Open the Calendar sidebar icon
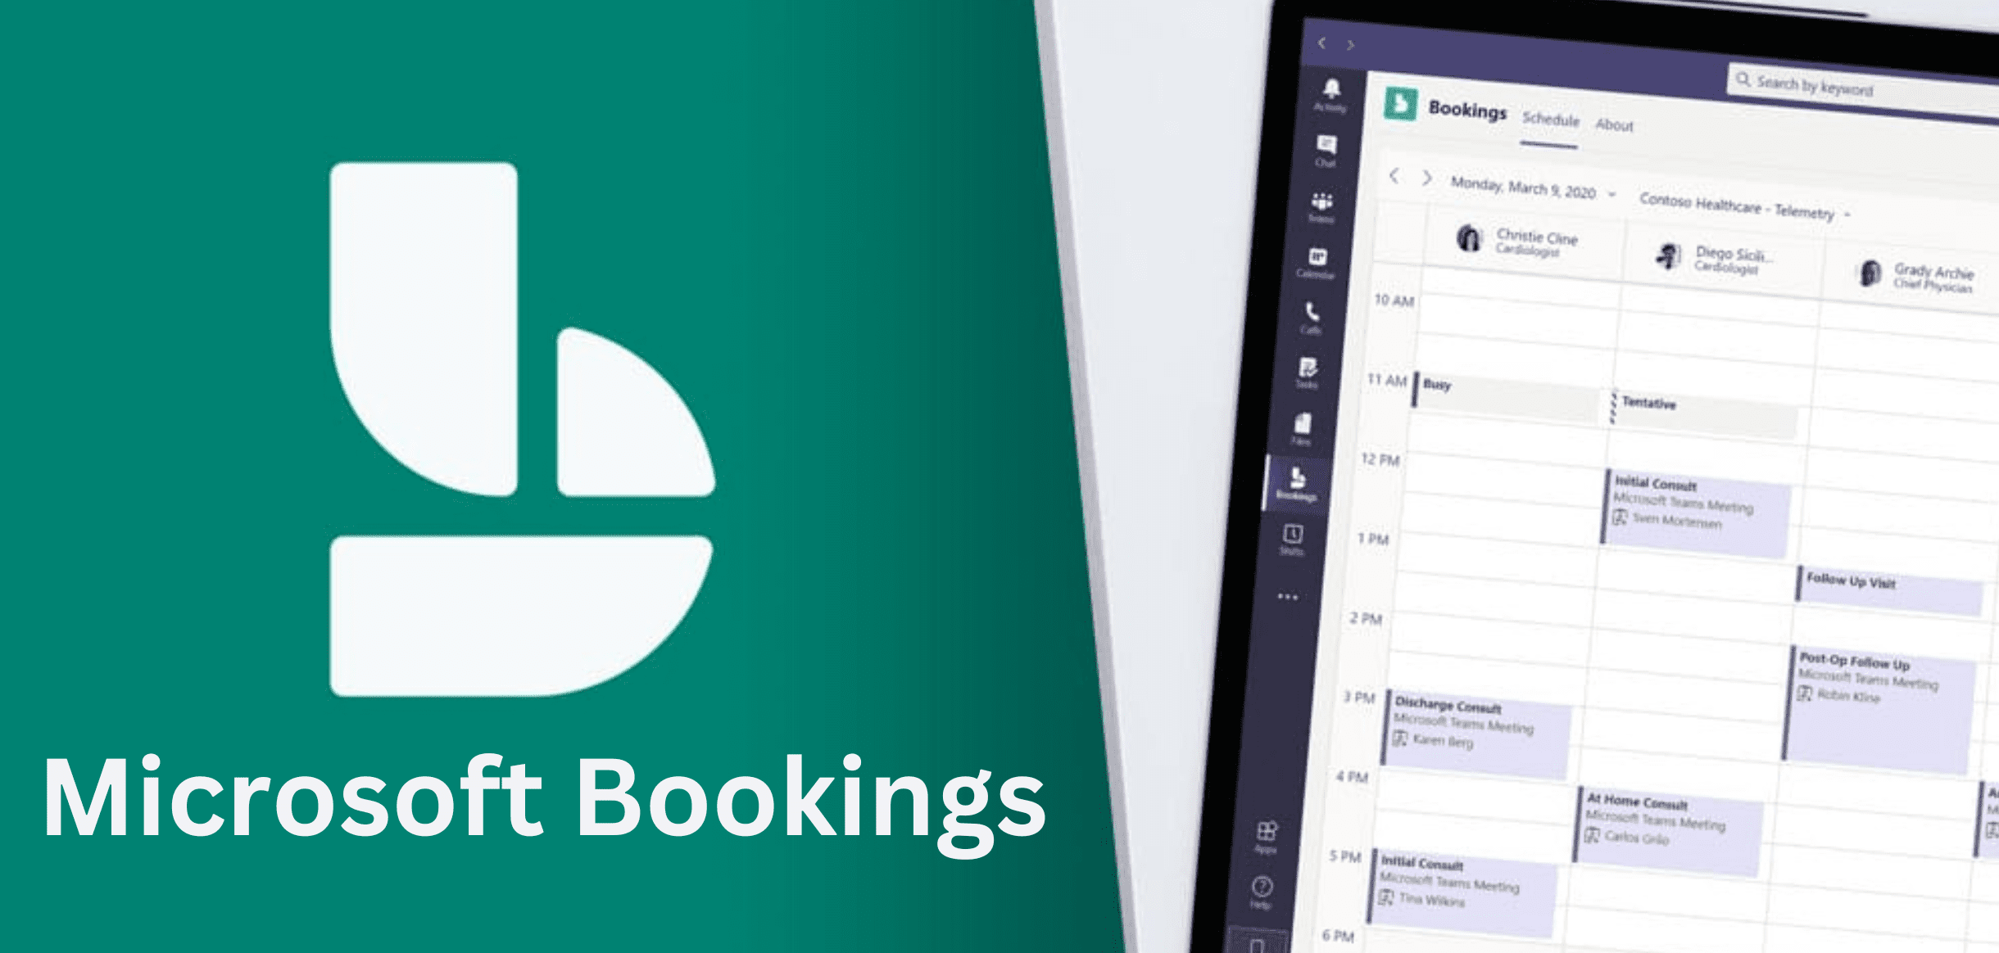This screenshot has width=1999, height=953. [x=1317, y=262]
